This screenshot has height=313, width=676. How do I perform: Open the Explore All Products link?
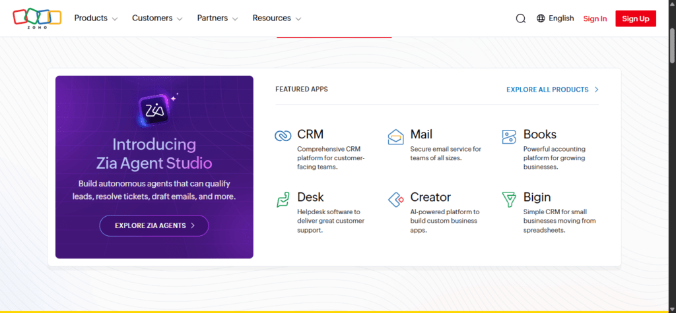click(553, 90)
